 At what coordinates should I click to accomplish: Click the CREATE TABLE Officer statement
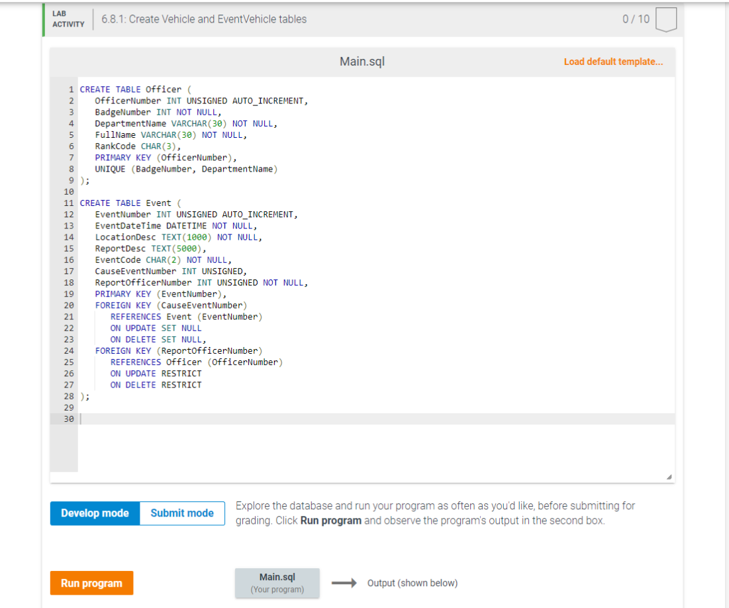pyautogui.click(x=122, y=89)
